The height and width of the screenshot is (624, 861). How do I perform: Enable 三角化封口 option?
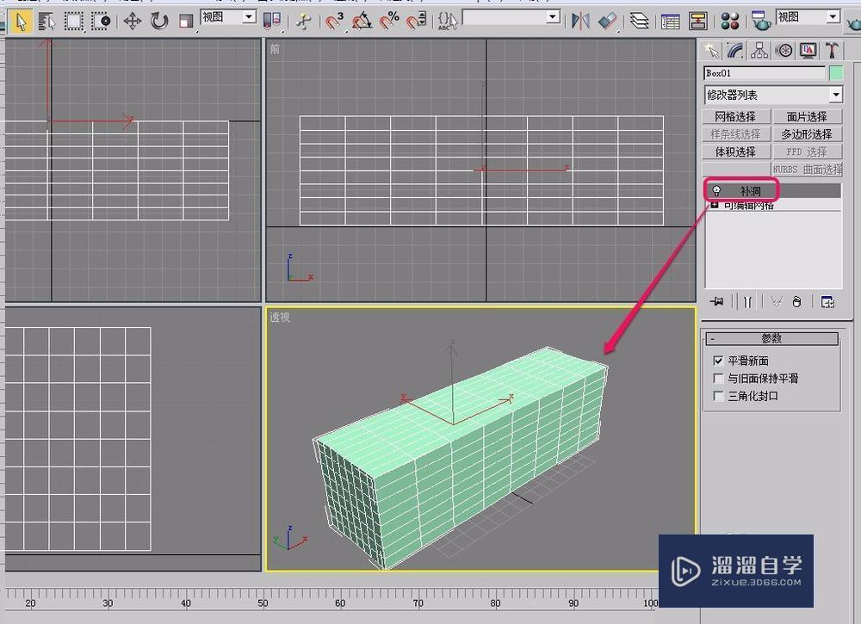[x=720, y=397]
